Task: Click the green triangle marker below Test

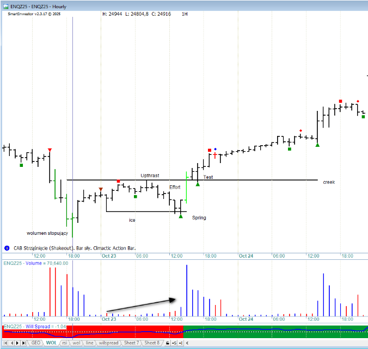Action: click(198, 184)
